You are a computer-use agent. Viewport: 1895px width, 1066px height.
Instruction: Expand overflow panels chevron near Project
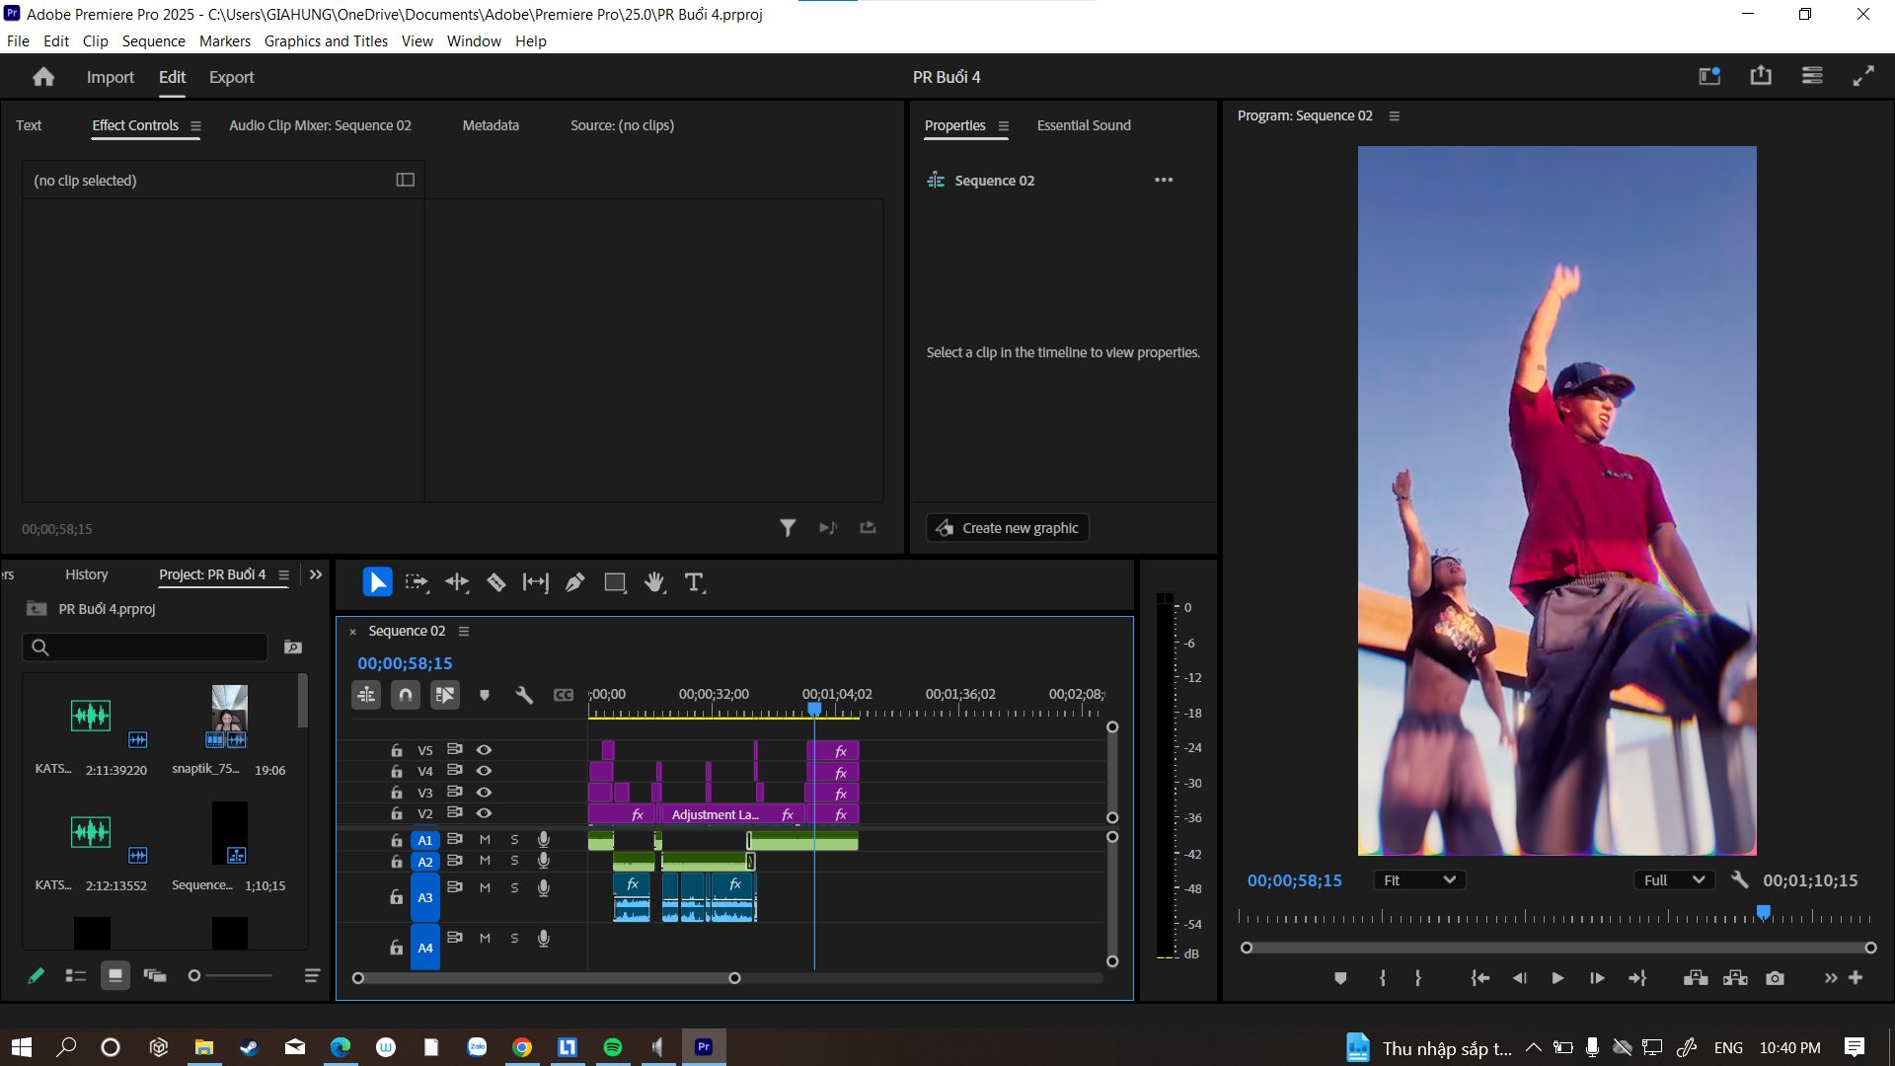pyautogui.click(x=316, y=574)
